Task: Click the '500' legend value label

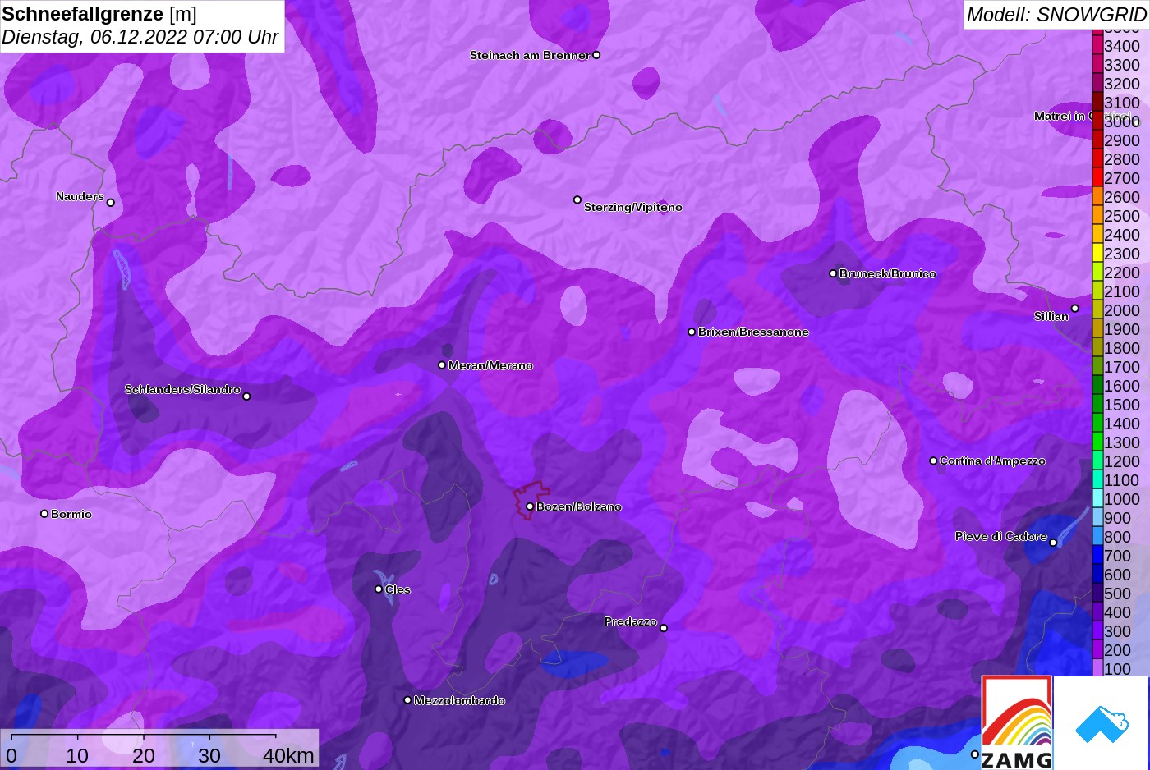Action: (1117, 594)
